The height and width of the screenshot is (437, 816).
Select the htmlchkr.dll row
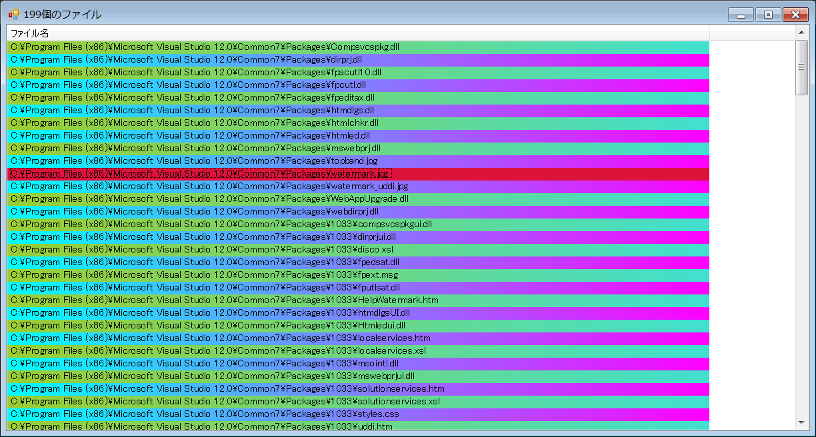(x=358, y=123)
